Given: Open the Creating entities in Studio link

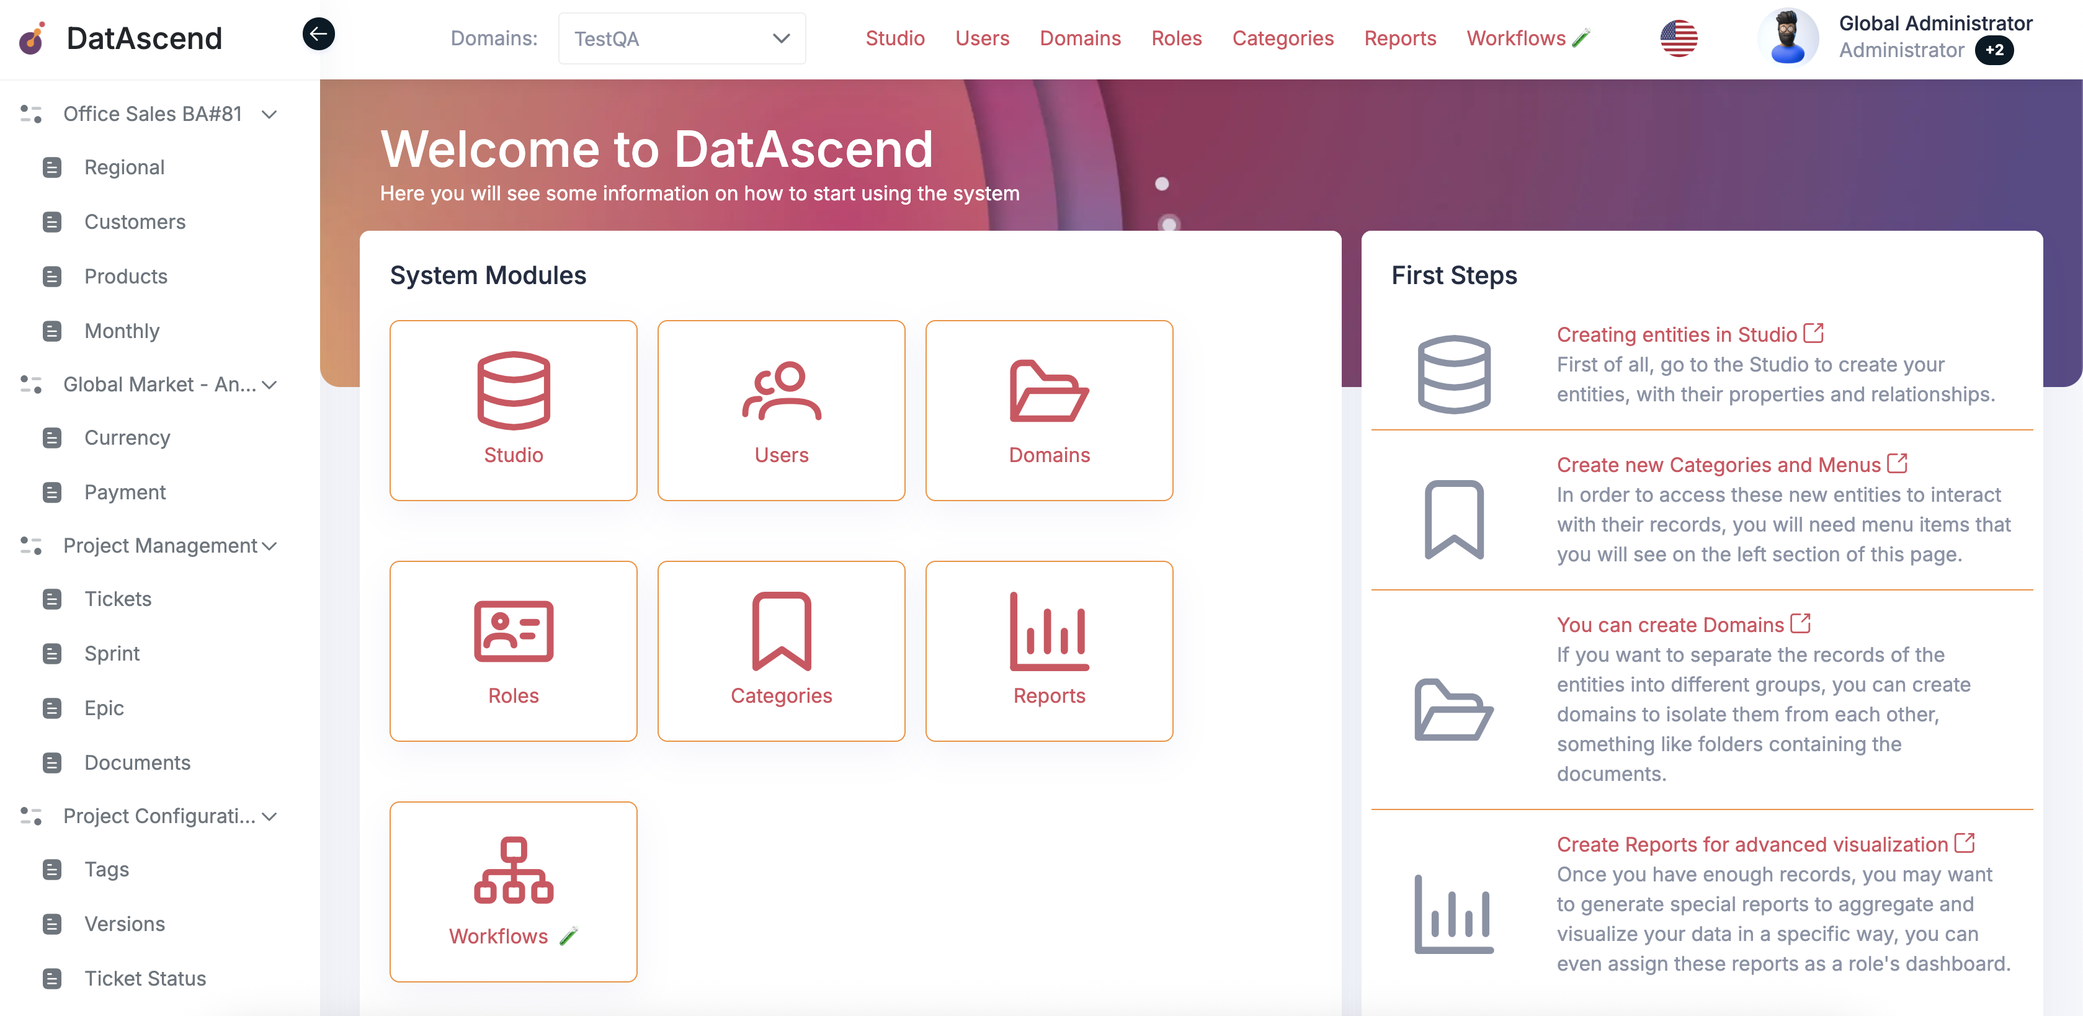Looking at the screenshot, I should (1675, 334).
